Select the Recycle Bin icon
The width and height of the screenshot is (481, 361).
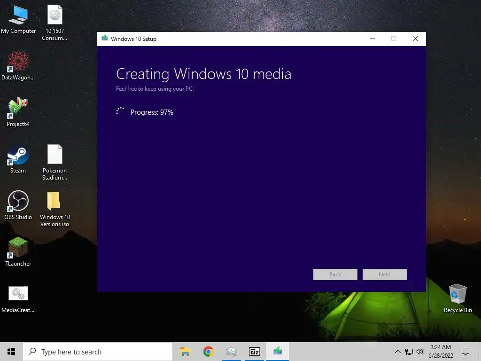point(458,298)
